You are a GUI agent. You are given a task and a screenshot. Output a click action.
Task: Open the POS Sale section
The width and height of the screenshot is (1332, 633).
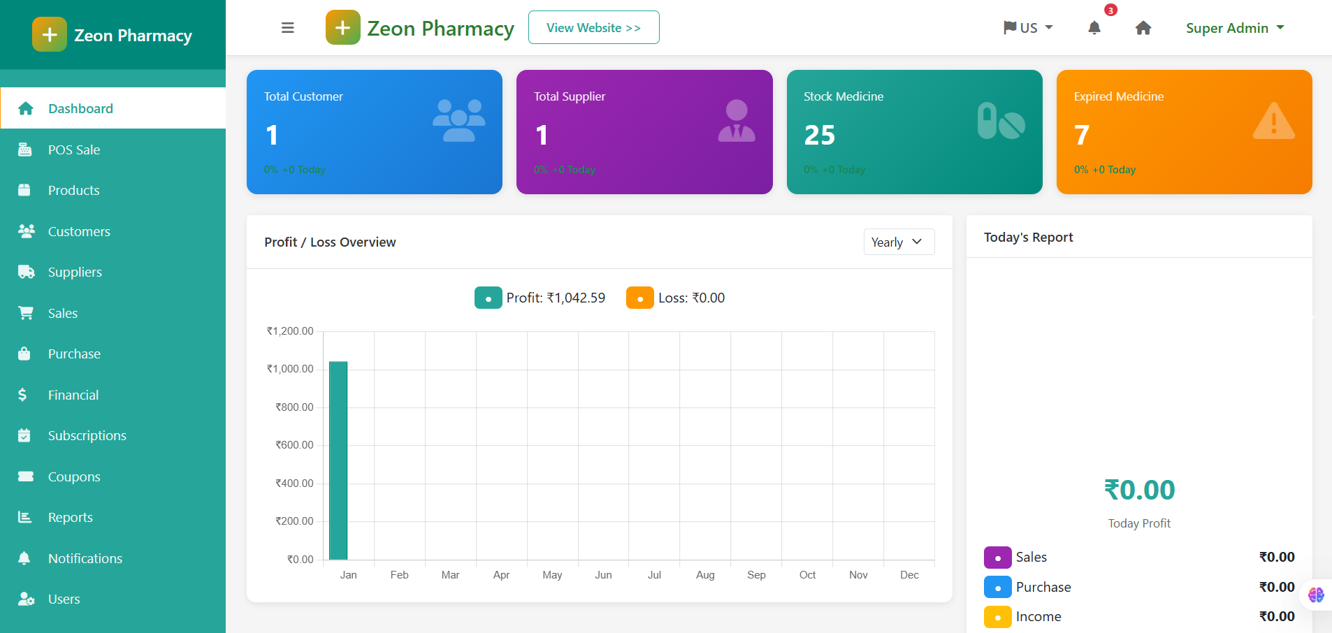point(73,149)
